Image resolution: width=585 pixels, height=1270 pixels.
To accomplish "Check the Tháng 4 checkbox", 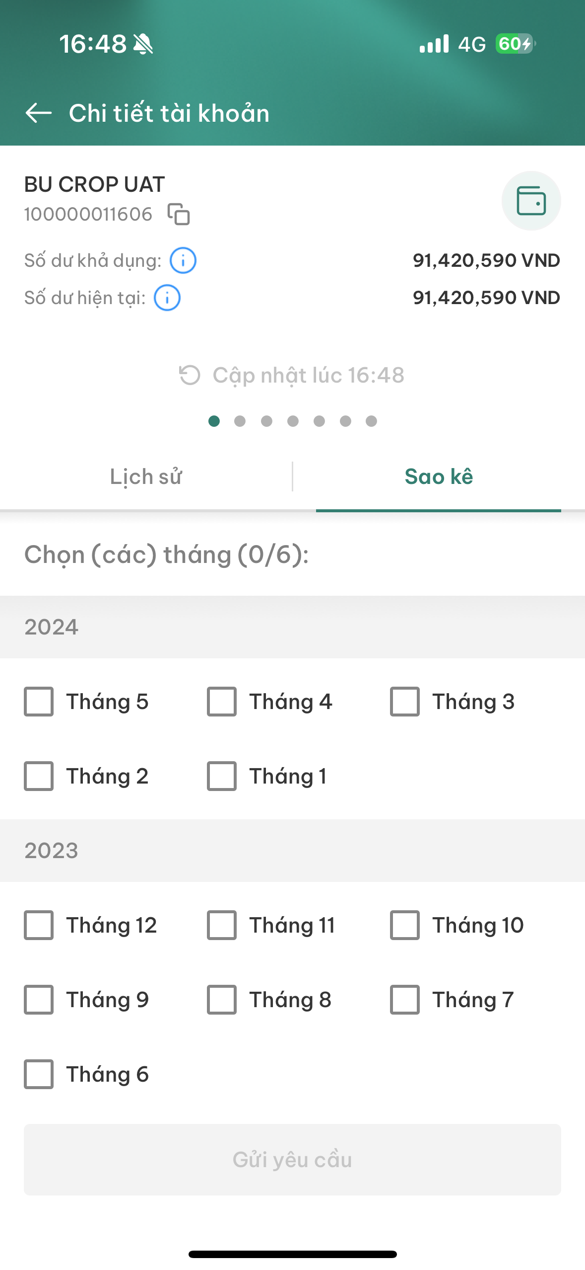I will pos(222,702).
